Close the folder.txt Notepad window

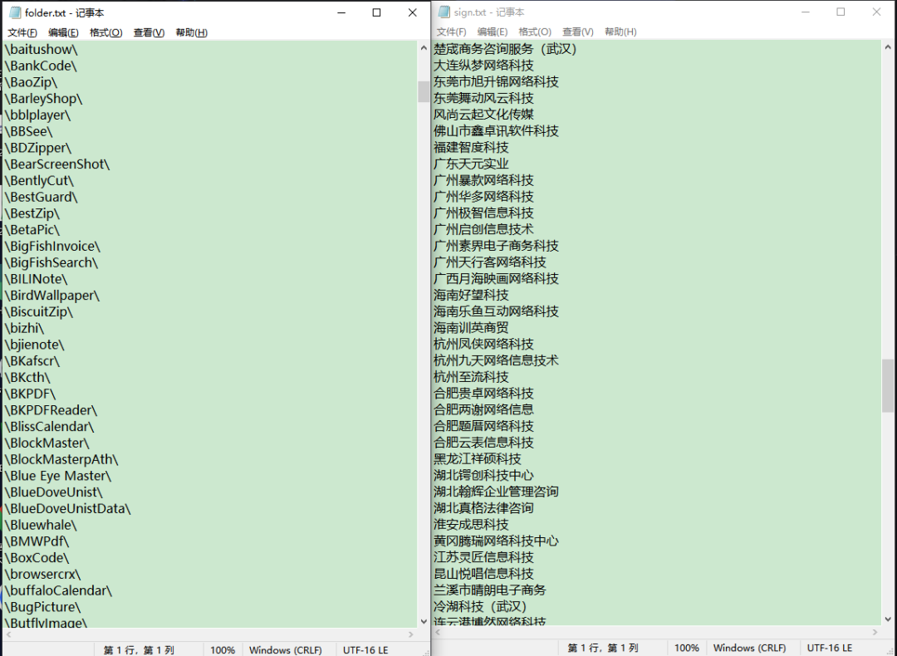[x=413, y=12]
